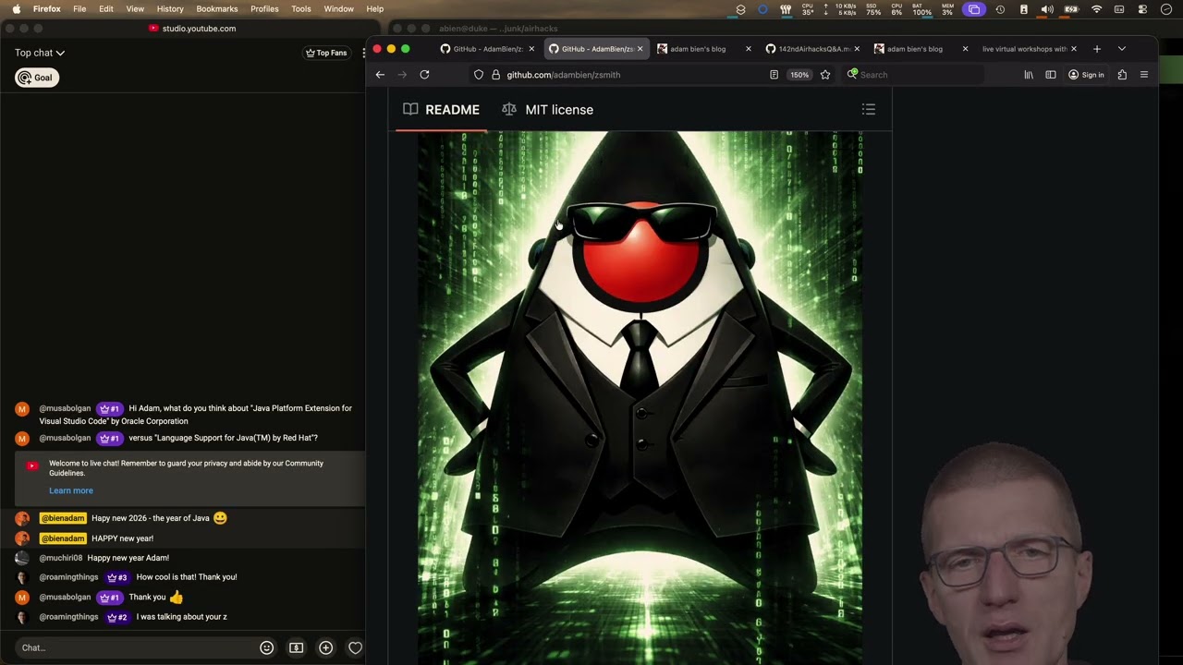Send a heart reaction in chat

(x=355, y=647)
